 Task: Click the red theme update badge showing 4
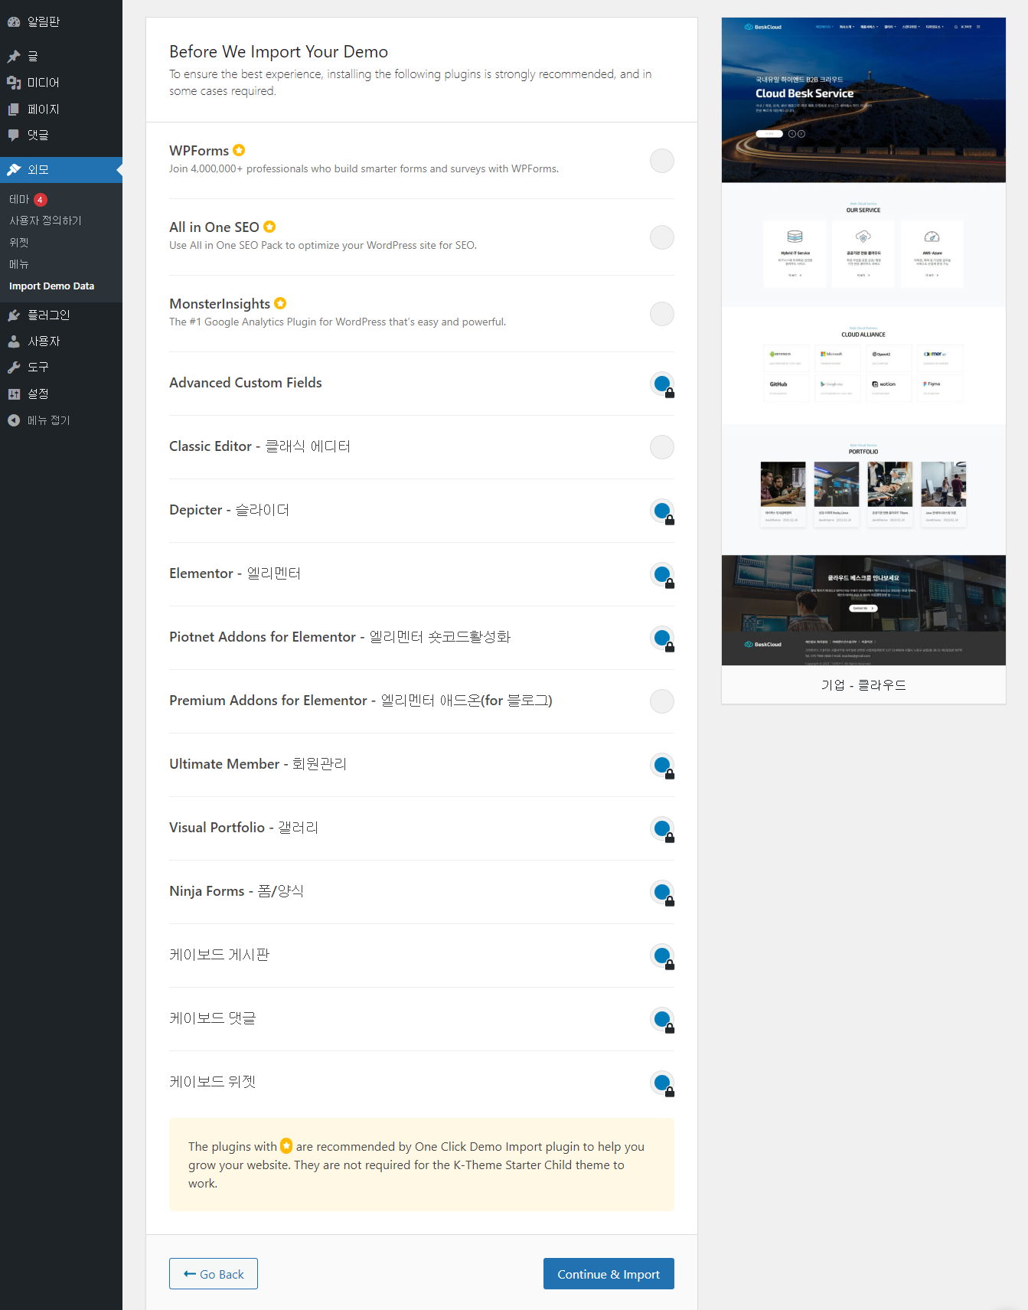tap(40, 200)
